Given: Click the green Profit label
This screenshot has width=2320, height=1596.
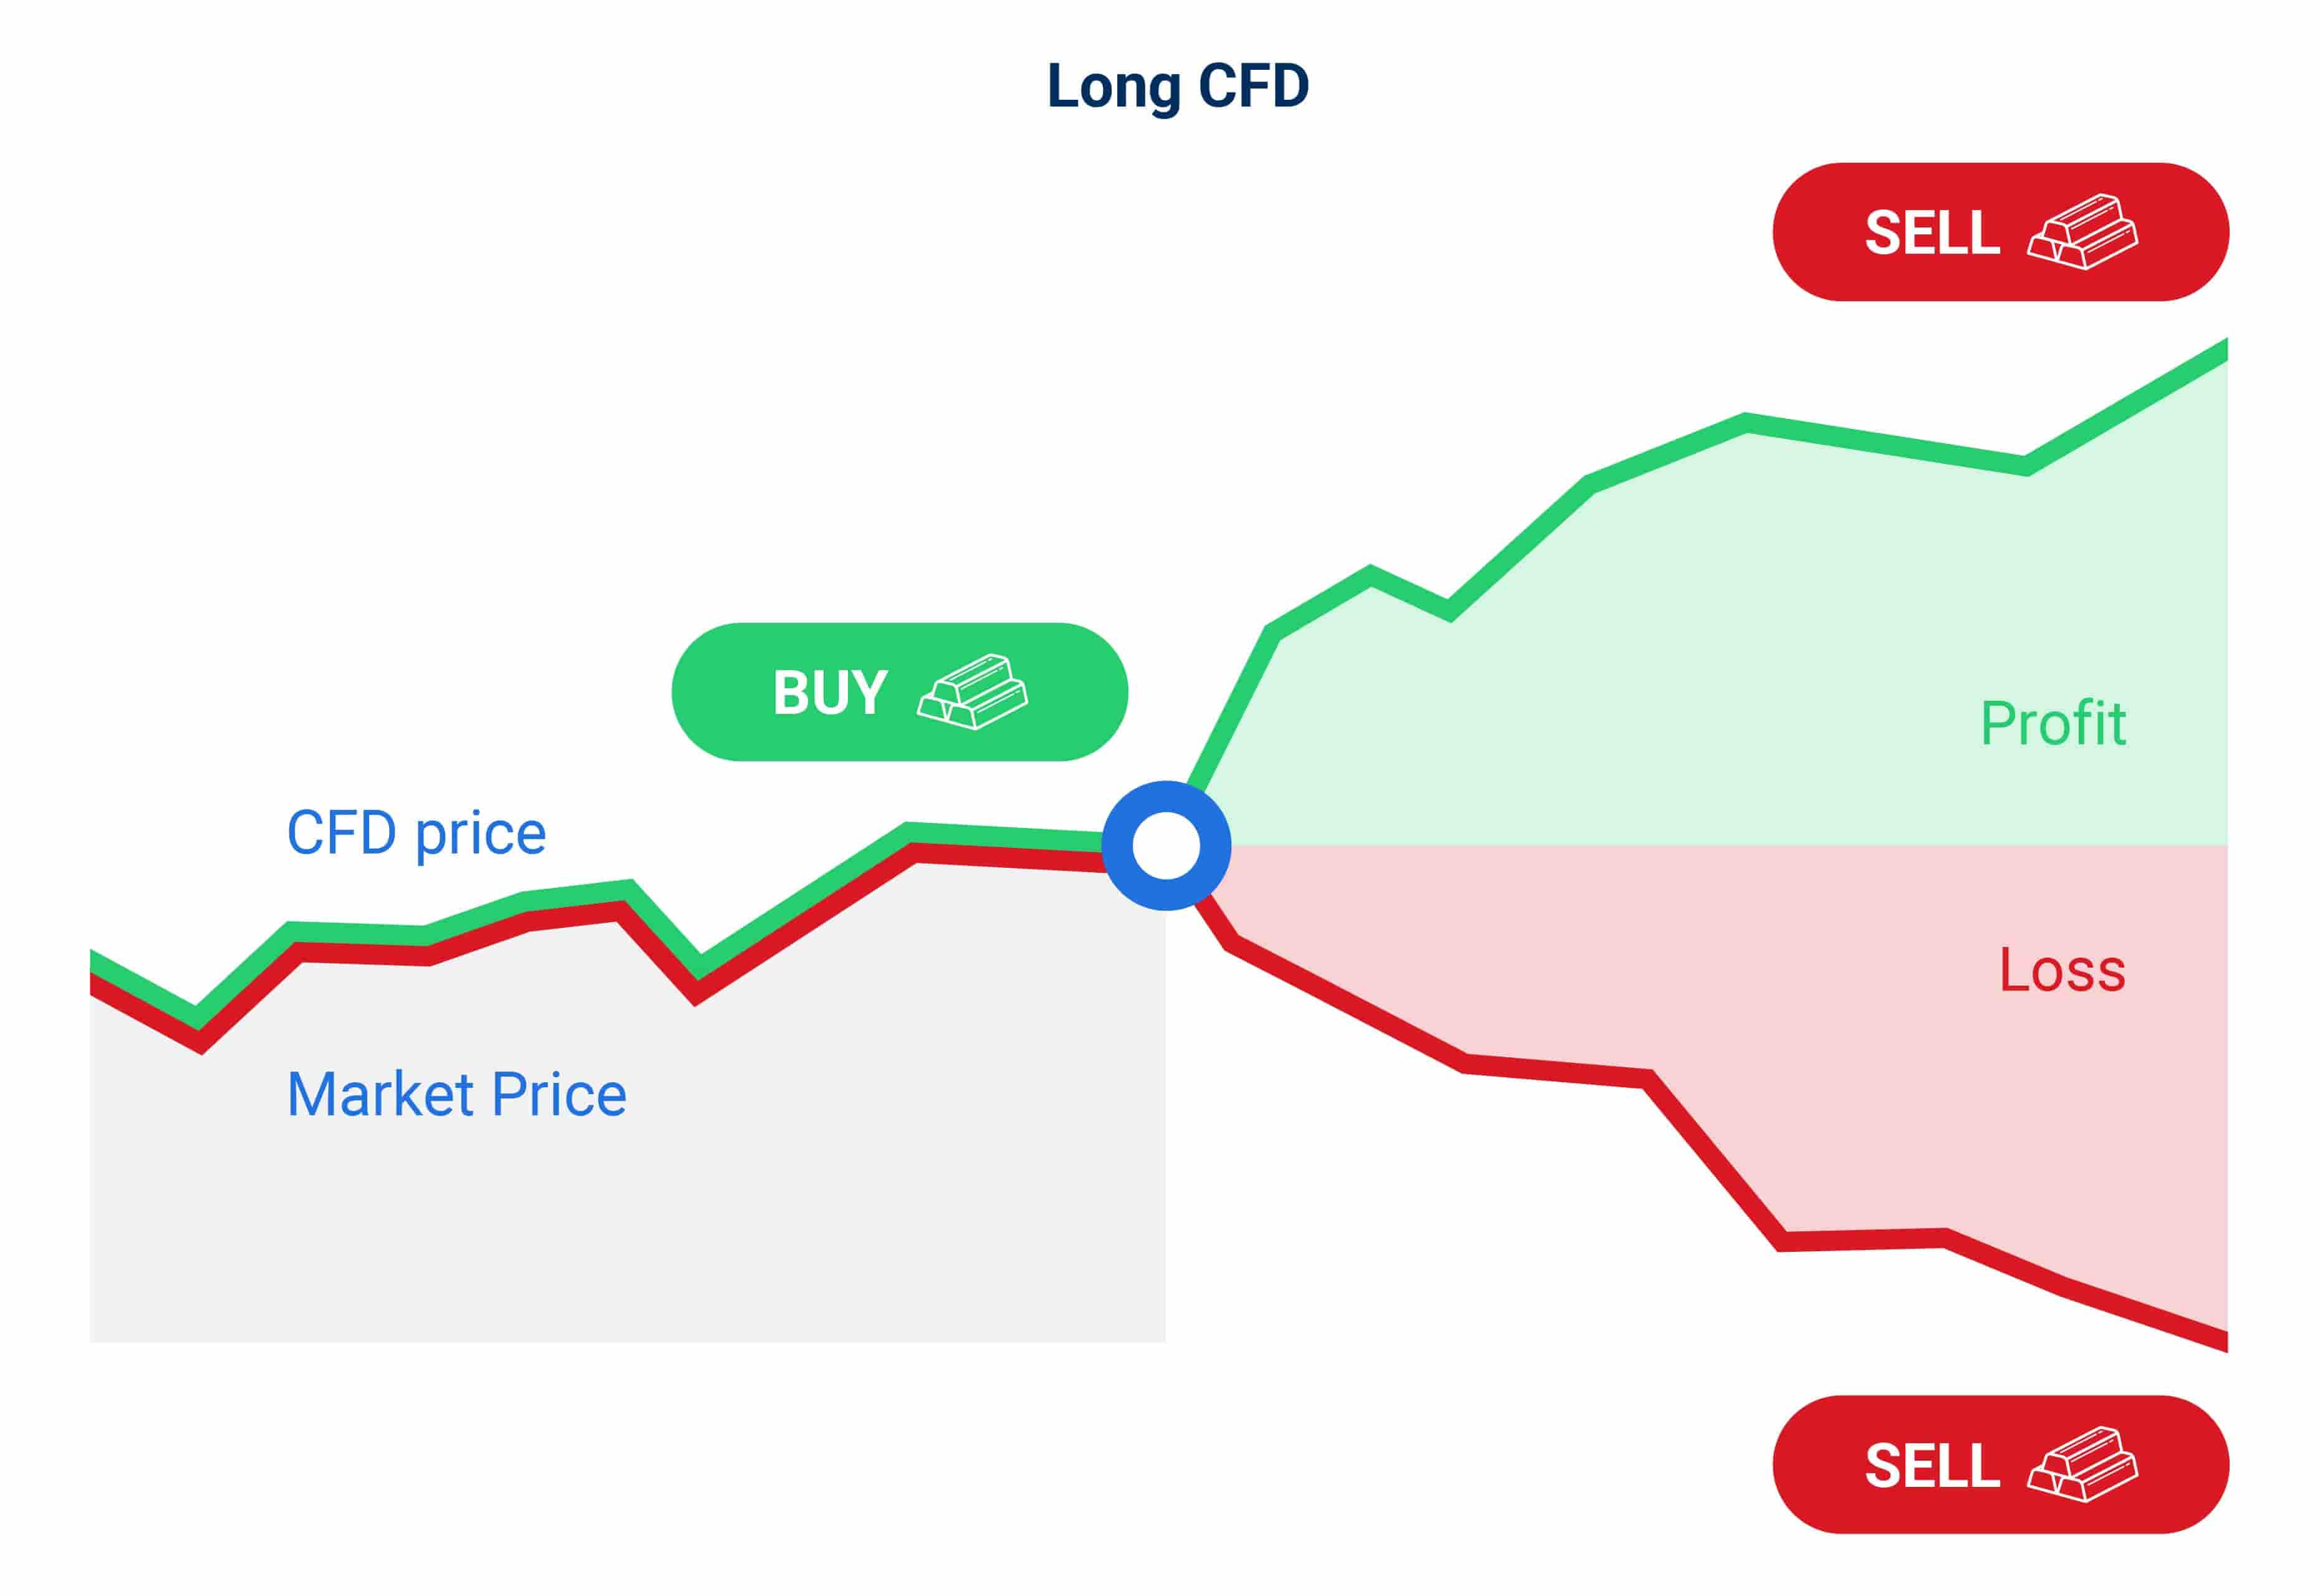Looking at the screenshot, I should pyautogui.click(x=2053, y=723).
